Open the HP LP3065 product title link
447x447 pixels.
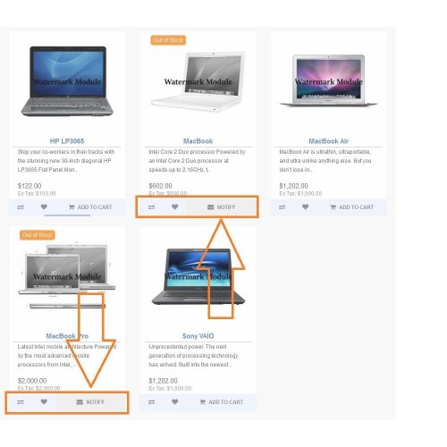click(67, 141)
